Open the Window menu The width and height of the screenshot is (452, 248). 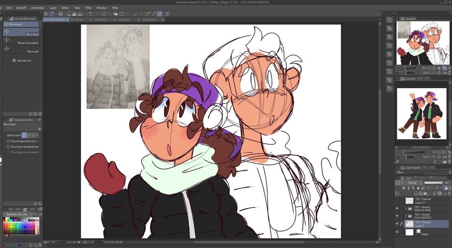tap(102, 8)
